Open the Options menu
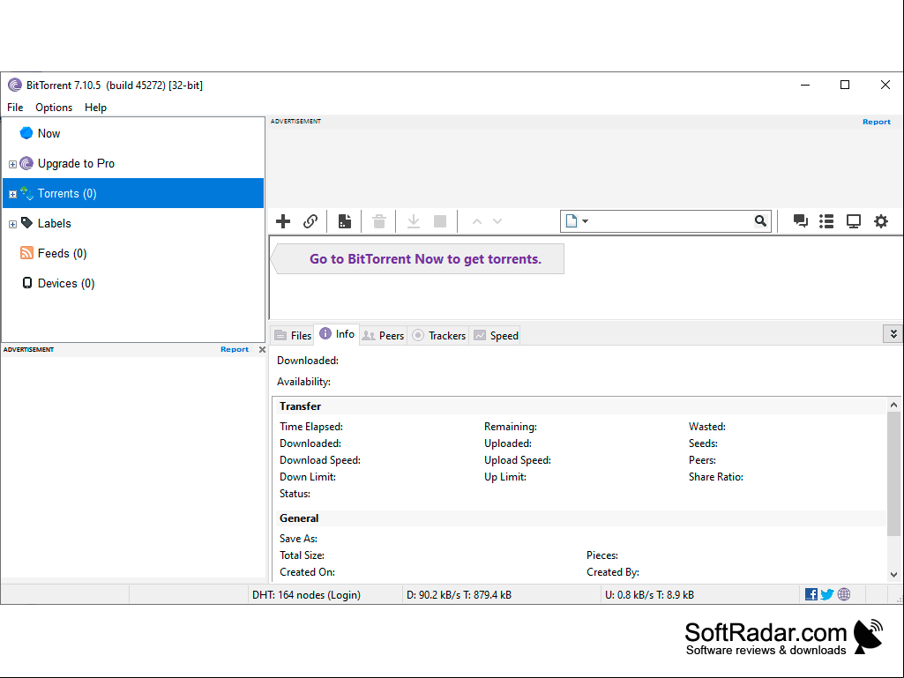The image size is (904, 678). (x=54, y=108)
